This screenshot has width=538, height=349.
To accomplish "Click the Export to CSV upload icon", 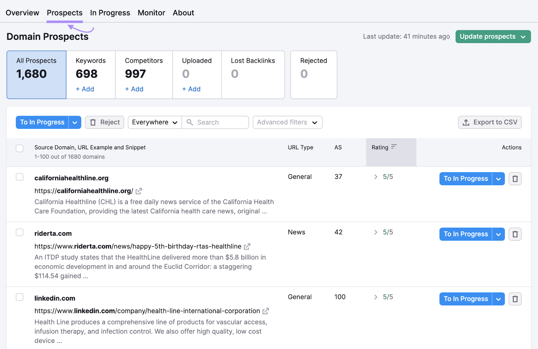I will [x=466, y=122].
